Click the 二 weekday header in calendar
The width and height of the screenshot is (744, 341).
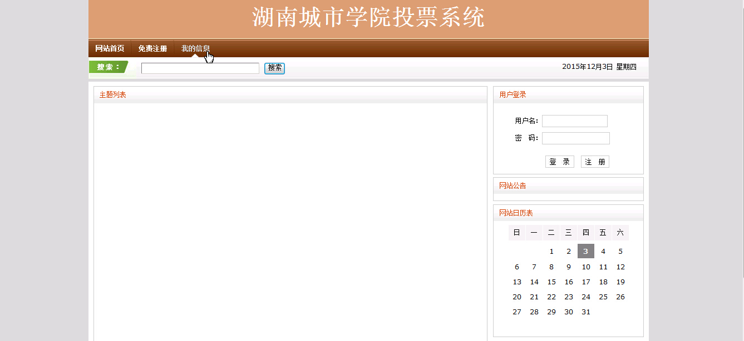tap(551, 233)
